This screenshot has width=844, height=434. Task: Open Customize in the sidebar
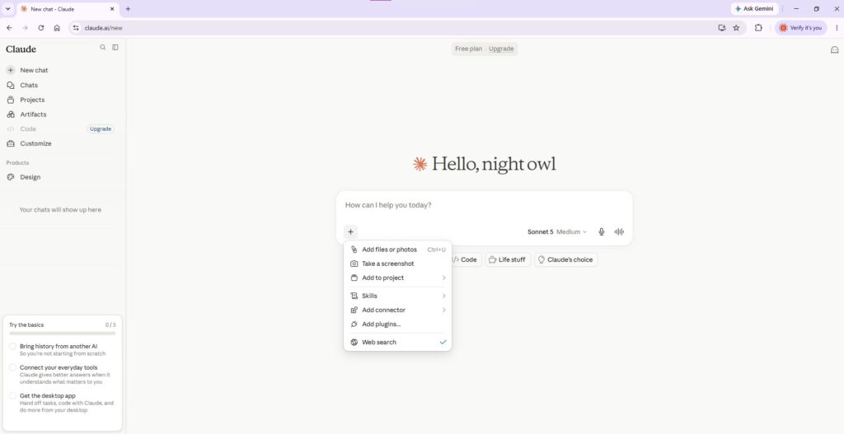click(x=35, y=143)
